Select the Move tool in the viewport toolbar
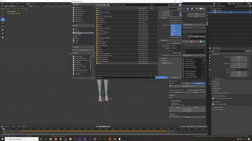252x141 pixels. [x=3, y=20]
